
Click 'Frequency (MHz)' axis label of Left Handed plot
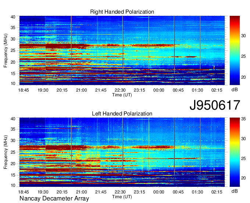6,152
